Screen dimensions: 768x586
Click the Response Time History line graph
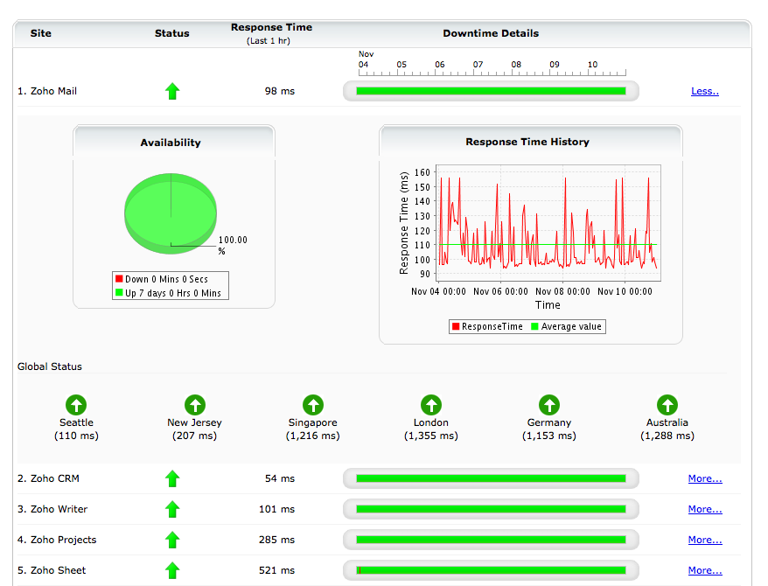[548, 222]
